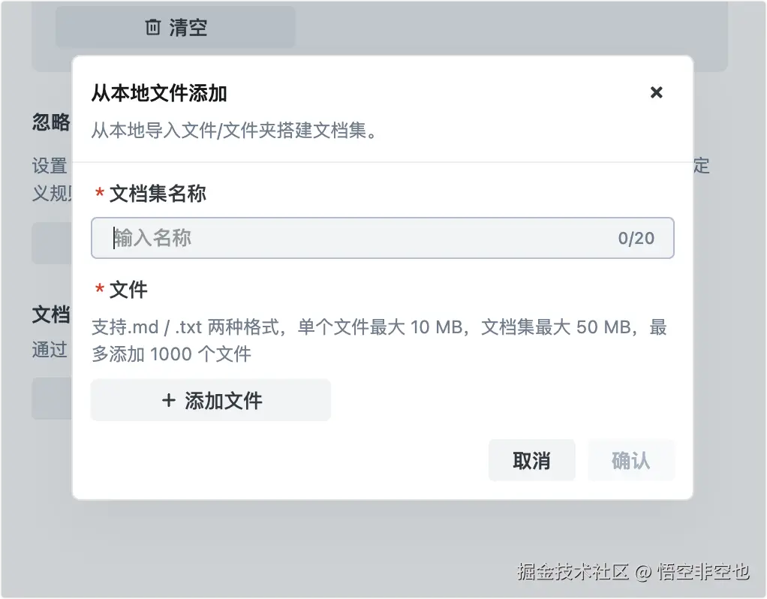Screen dimensions: 767x599
Task: Cancel the dialog via 取消
Action: pos(531,460)
